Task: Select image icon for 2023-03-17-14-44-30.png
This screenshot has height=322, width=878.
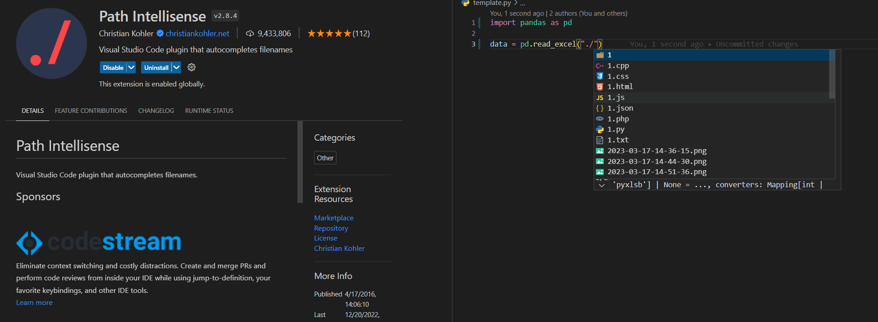Action: point(600,161)
